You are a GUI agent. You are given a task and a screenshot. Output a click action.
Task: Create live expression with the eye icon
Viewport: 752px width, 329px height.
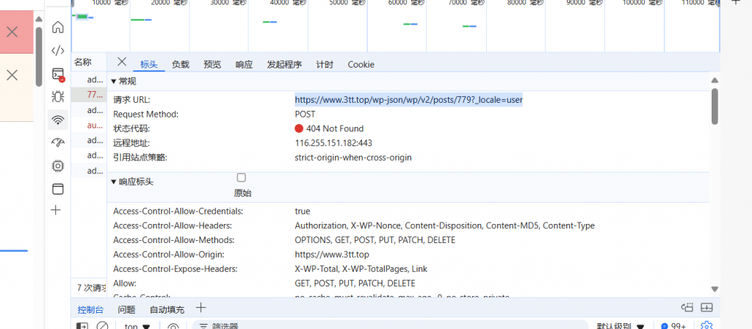click(x=173, y=327)
